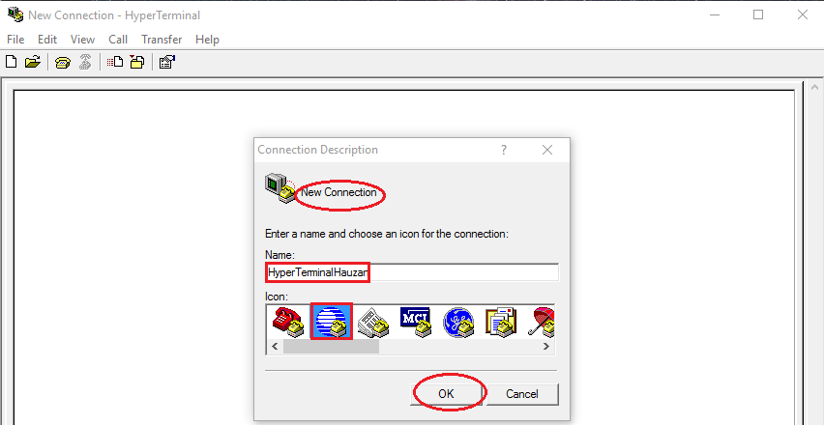The height and width of the screenshot is (425, 824).
Task: Click the Disconnect toolbar icon
Action: [85, 62]
